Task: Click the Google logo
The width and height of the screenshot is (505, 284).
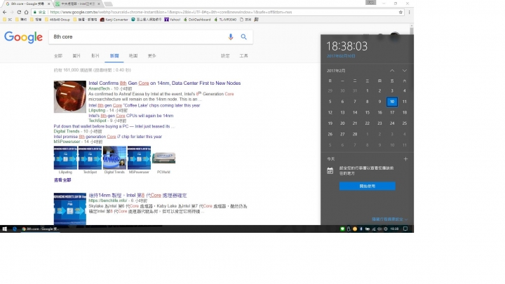Action: pyautogui.click(x=23, y=37)
